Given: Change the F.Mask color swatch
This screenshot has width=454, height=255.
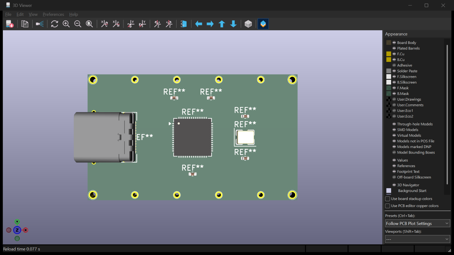Looking at the screenshot, I should [x=389, y=88].
